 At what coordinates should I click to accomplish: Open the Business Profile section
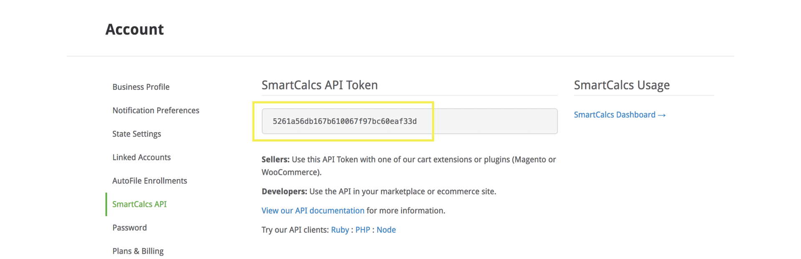point(141,87)
